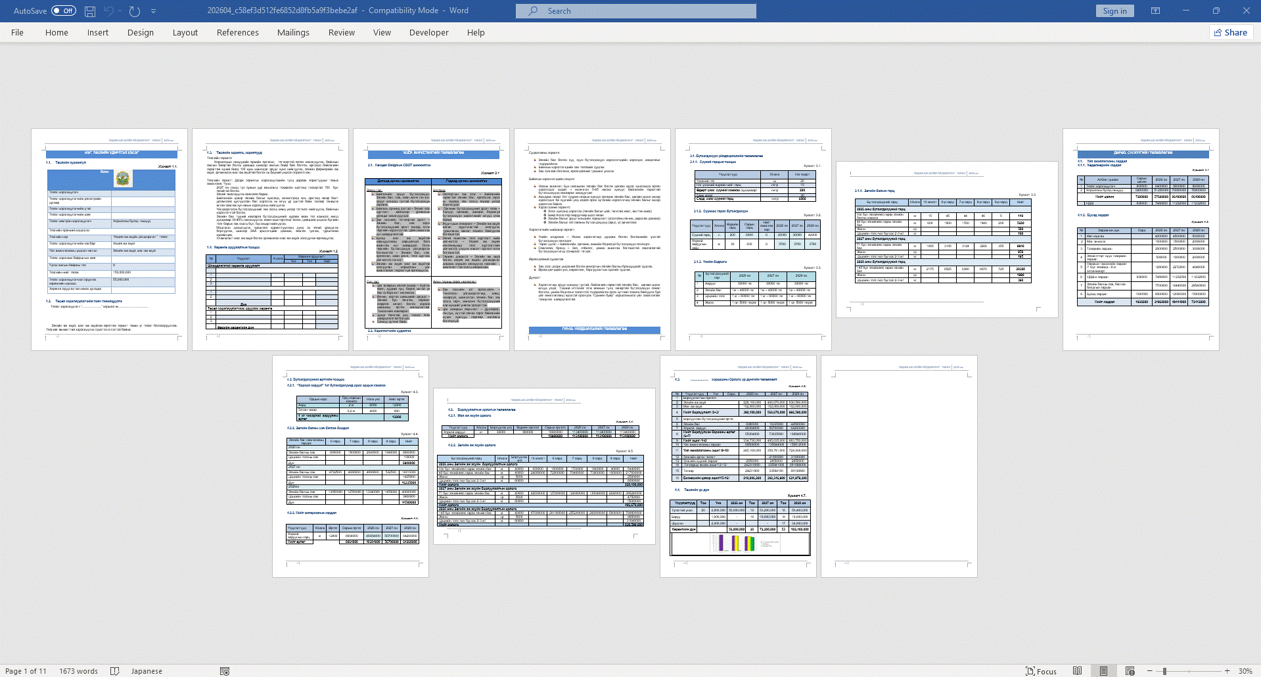This screenshot has height=677, width=1261.
Task: Open the spelling and proofing check icon
Action: click(115, 671)
